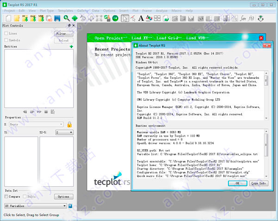Click the Copy Info button

[259, 183]
